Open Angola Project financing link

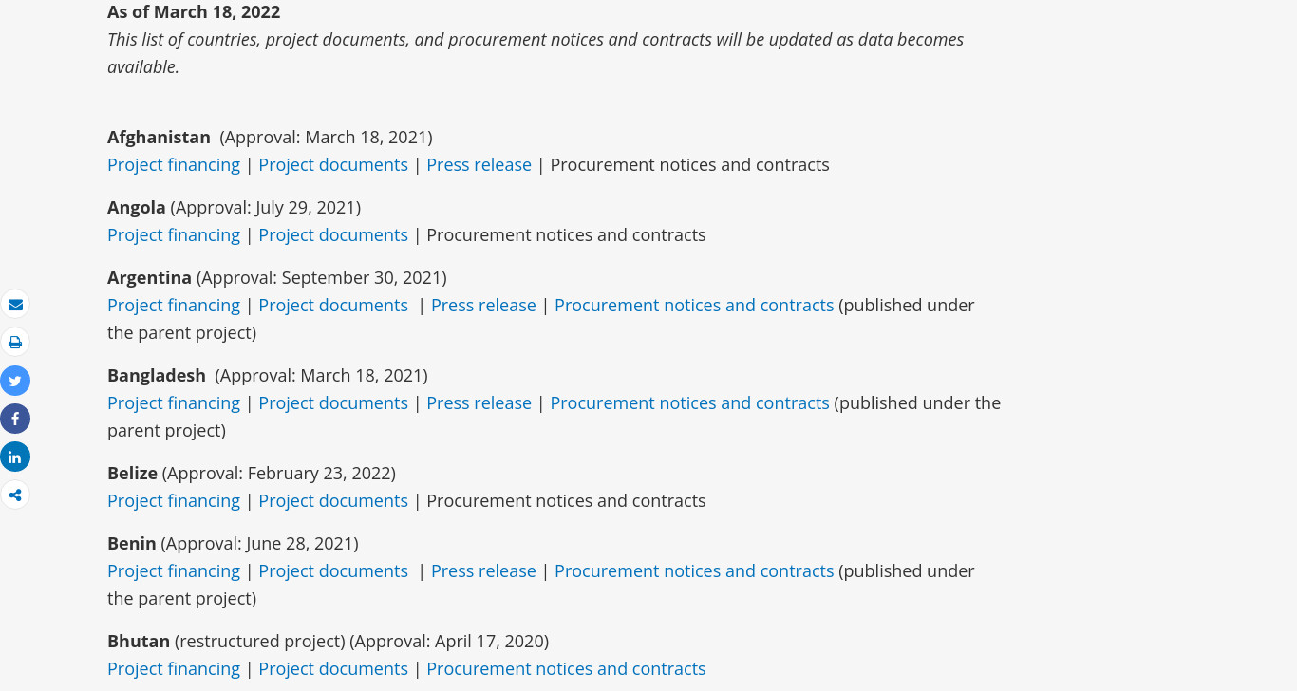click(174, 234)
